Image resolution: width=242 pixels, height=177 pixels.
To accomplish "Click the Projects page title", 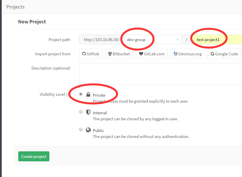I will click(x=15, y=7).
